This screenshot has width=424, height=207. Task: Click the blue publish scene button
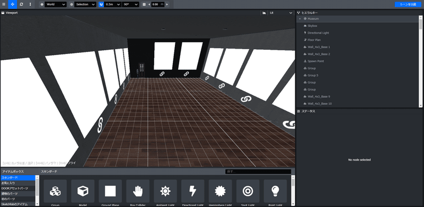[408, 5]
